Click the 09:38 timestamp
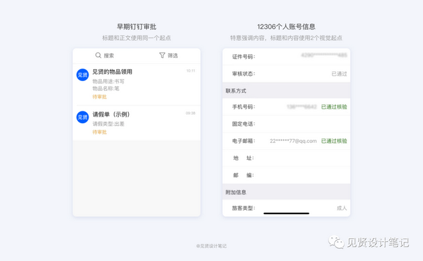Screen dimensions: 423x261 pyautogui.click(x=190, y=113)
